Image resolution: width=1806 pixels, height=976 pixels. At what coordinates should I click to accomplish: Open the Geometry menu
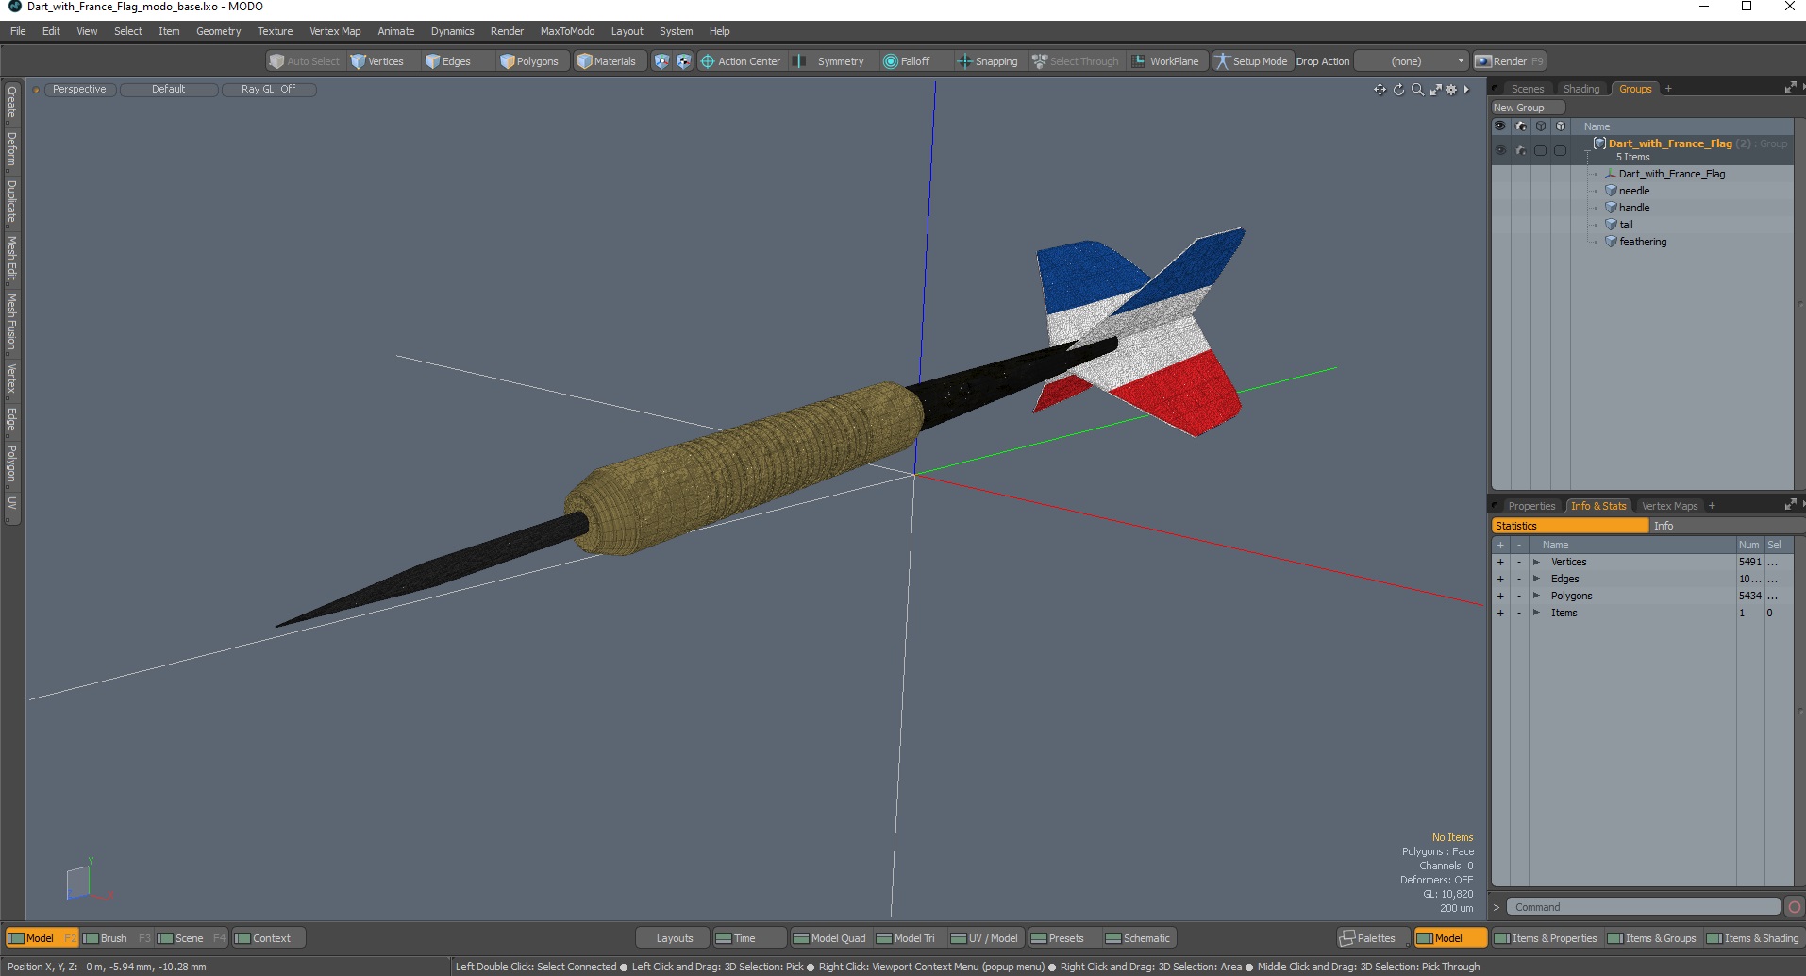coord(218,31)
